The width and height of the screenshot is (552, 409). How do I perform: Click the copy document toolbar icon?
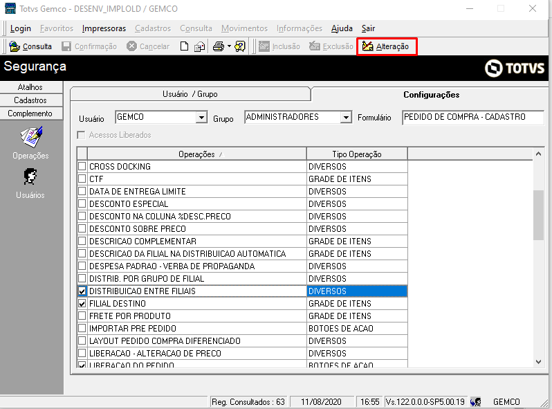(x=200, y=46)
